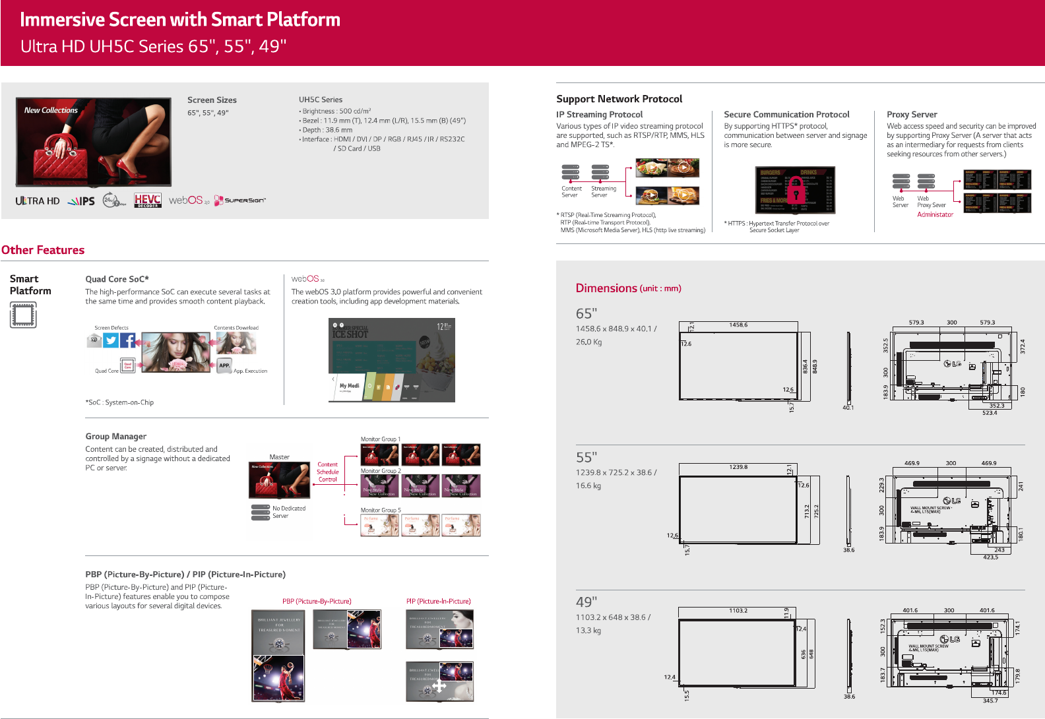Click the "Brightness : 500 cd/m²" spec line
This screenshot has height=719, width=1045.
(x=335, y=111)
